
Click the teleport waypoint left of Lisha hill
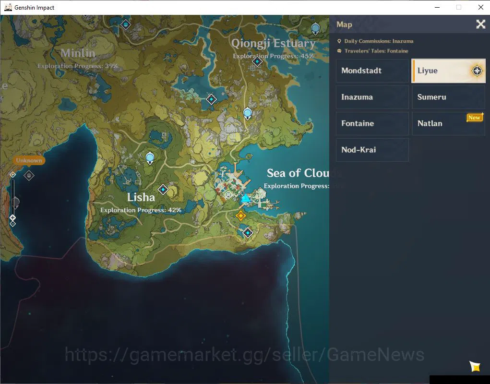[163, 189]
